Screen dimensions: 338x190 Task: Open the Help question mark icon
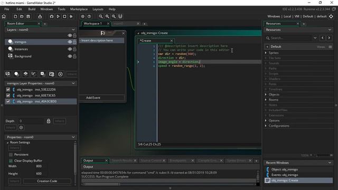pos(89,16)
